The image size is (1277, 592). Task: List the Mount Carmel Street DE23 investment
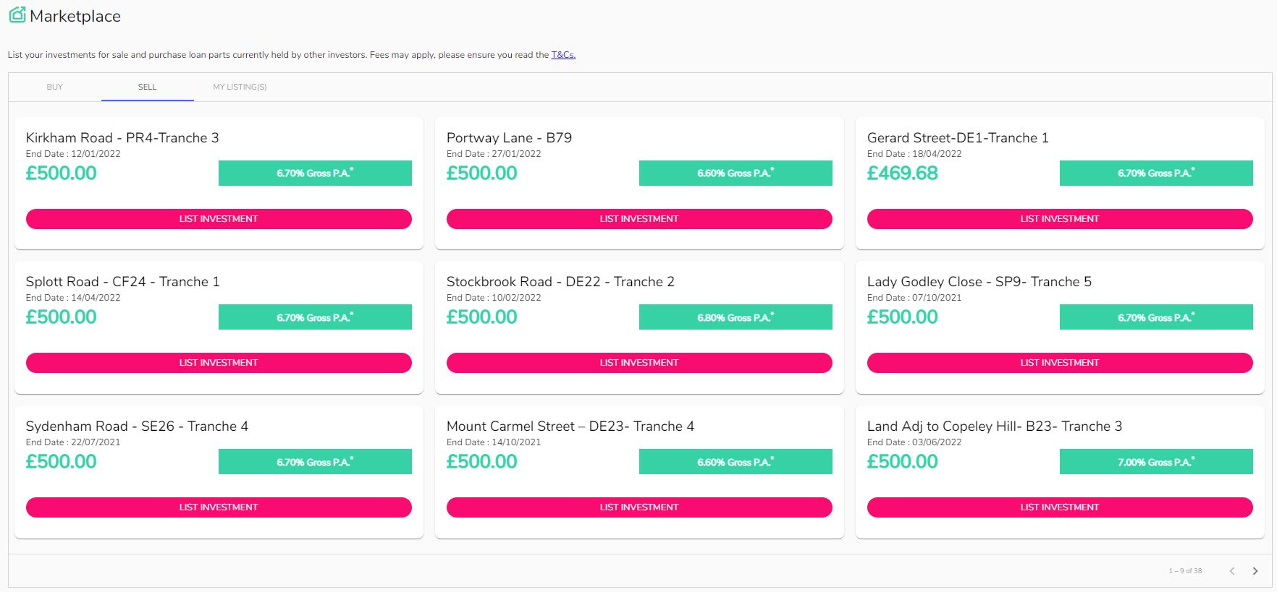coord(639,507)
